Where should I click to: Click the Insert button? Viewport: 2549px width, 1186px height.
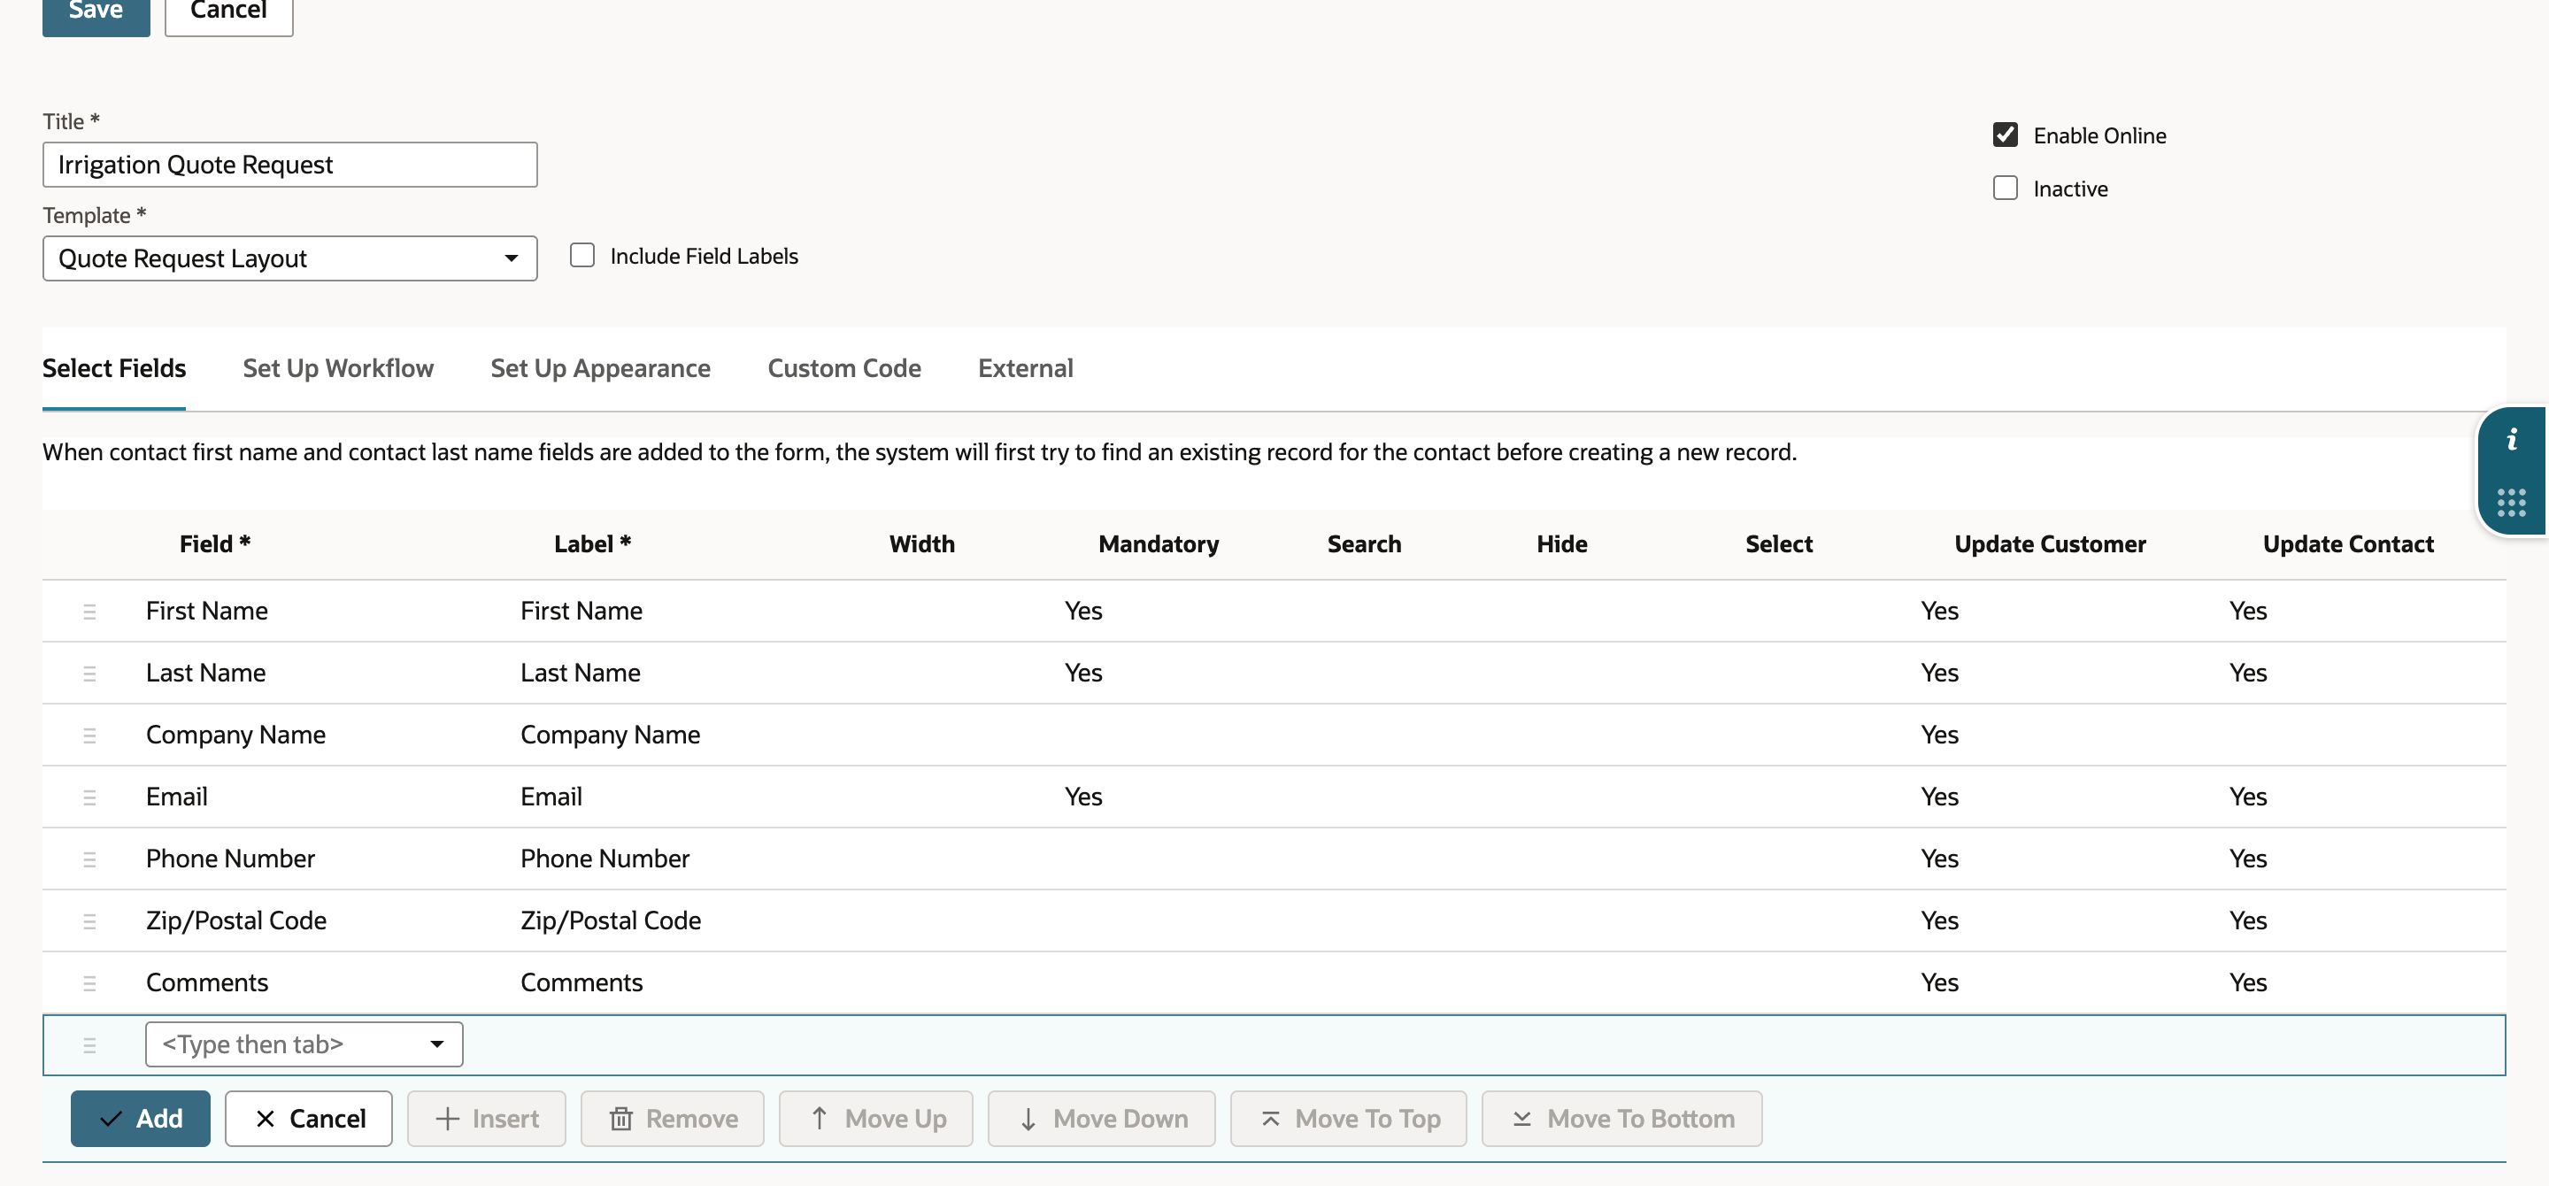(x=487, y=1119)
